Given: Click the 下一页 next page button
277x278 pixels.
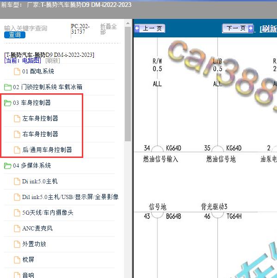Looking at the screenshot, I should 238,28.
